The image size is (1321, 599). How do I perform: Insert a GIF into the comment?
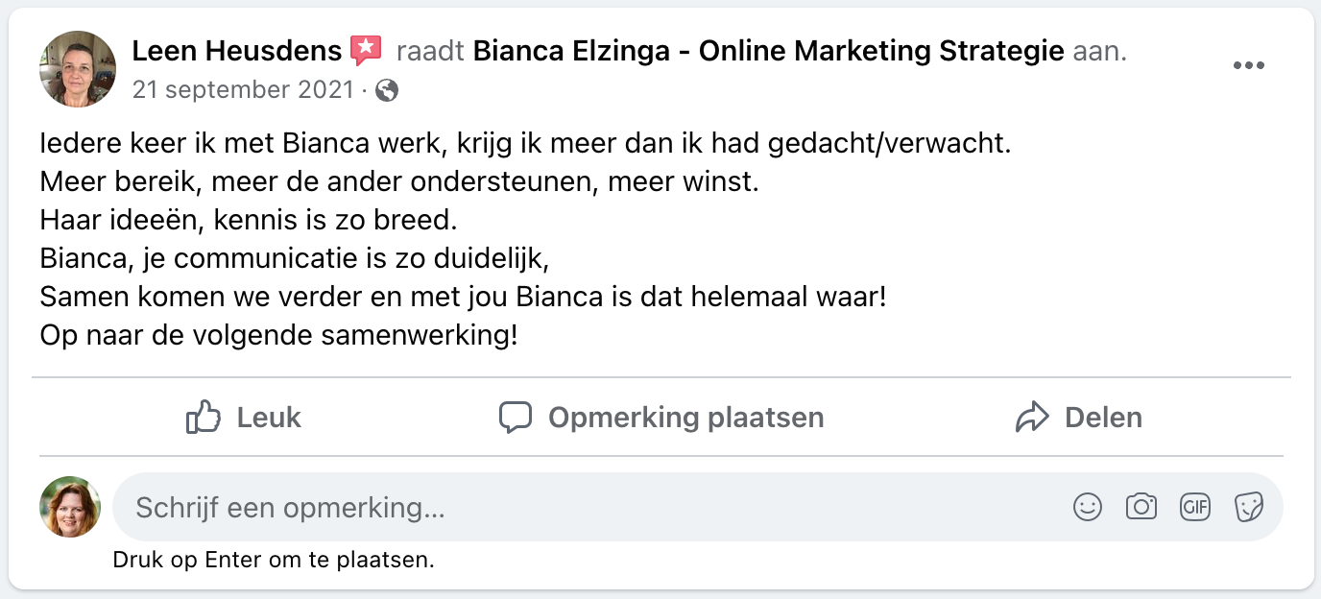[1195, 507]
